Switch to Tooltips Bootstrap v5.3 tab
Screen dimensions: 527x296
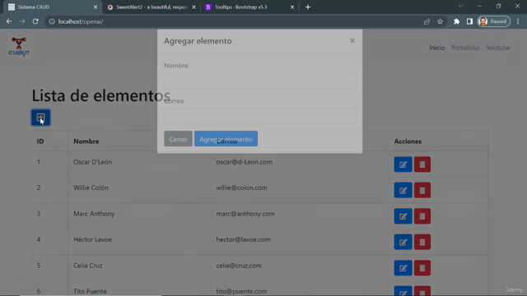[x=249, y=7]
